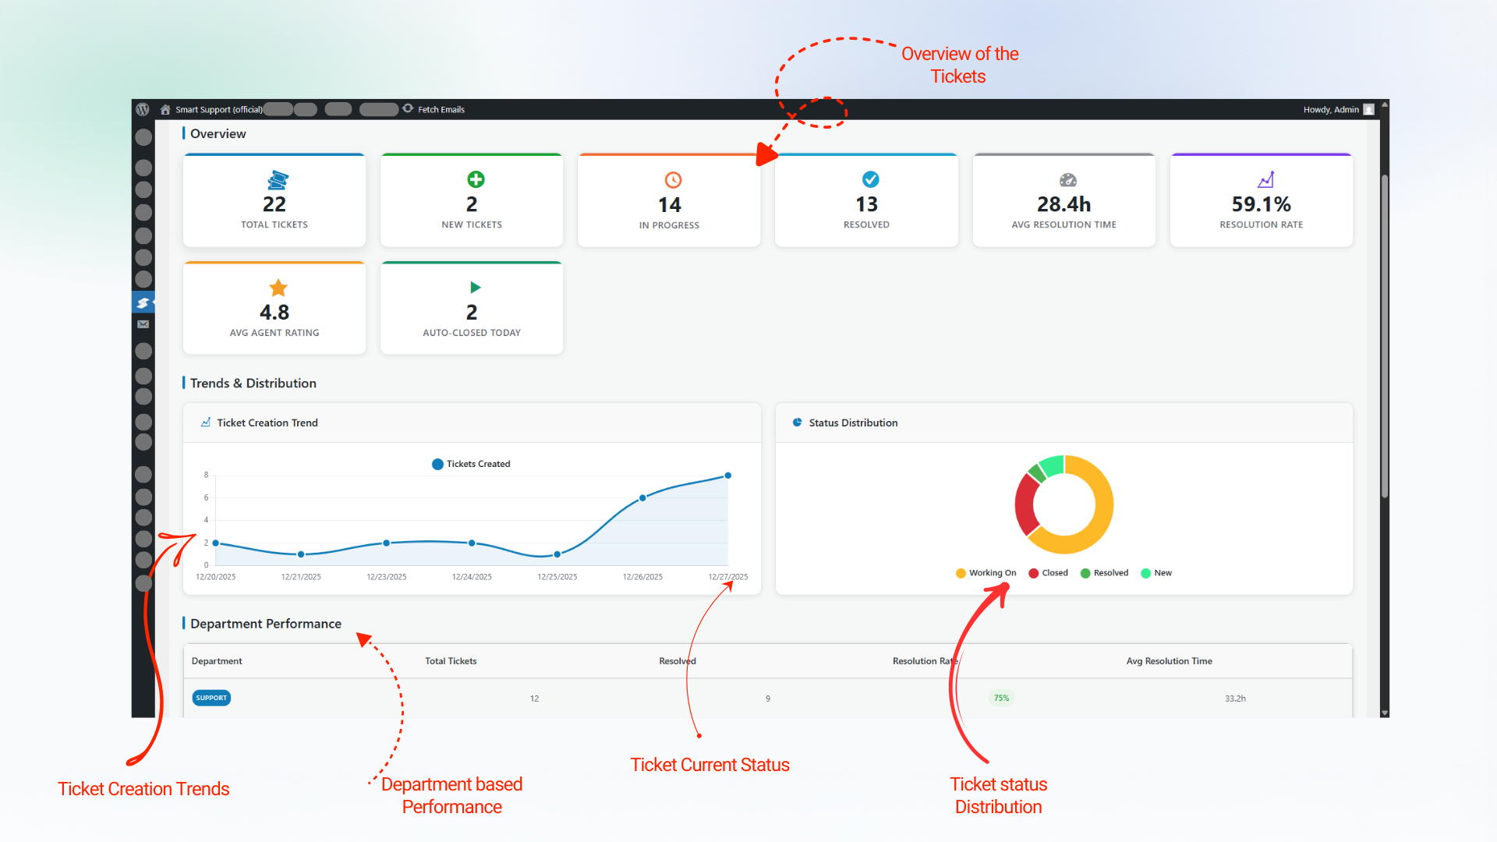This screenshot has width=1497, height=842.
Task: Click the Smart Support (official) site link
Action: [218, 110]
